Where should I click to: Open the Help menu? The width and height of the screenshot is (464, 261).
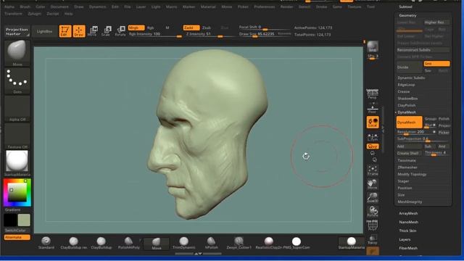tap(68, 14)
